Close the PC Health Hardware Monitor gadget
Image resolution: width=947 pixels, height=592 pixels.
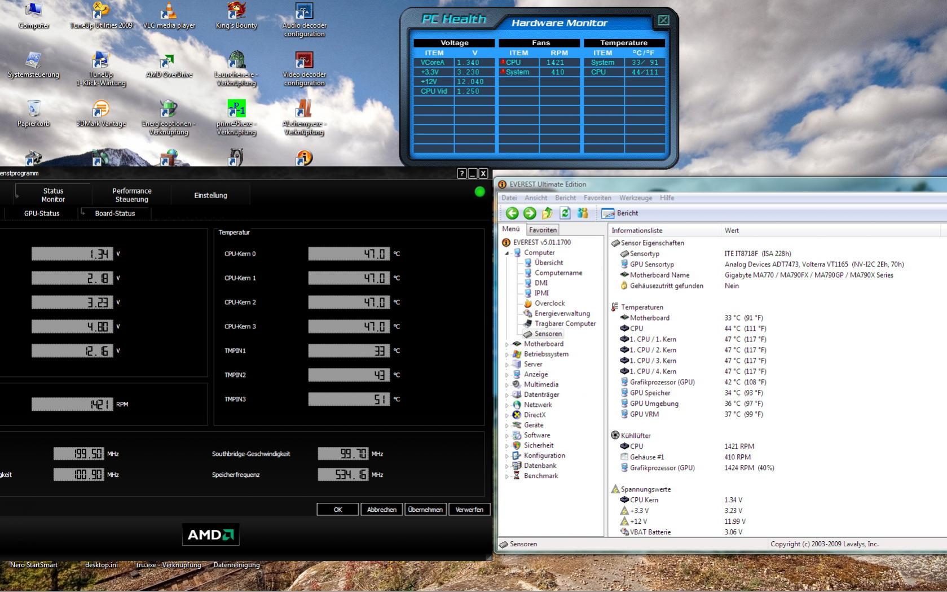[x=663, y=20]
